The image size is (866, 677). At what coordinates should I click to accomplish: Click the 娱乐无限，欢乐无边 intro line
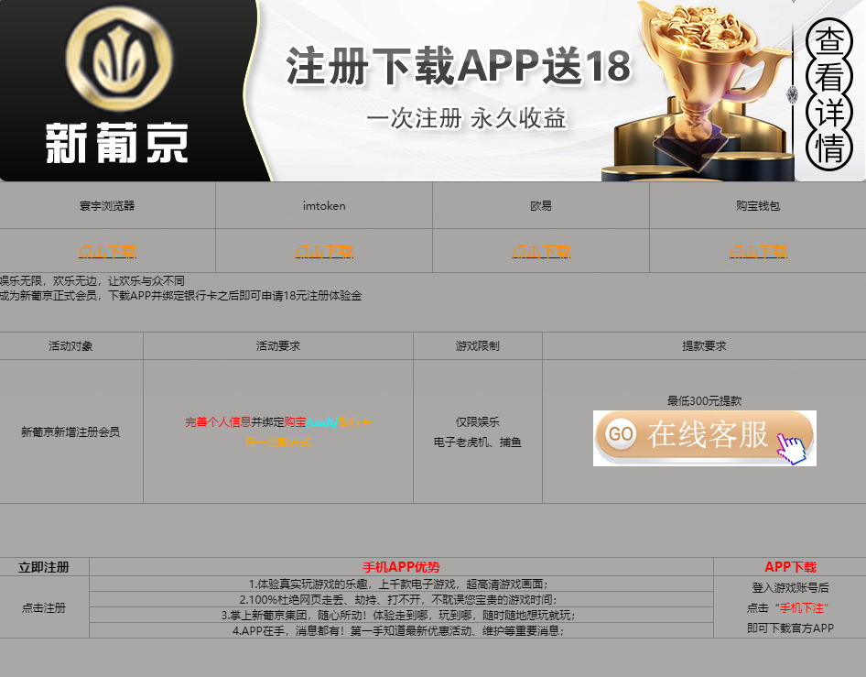[x=92, y=280]
